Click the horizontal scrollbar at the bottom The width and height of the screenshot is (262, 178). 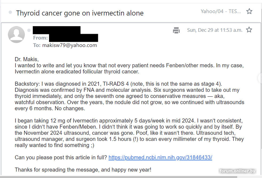pyautogui.click(x=119, y=177)
